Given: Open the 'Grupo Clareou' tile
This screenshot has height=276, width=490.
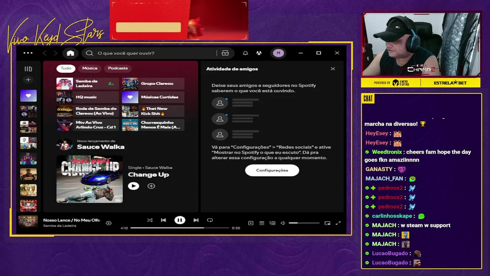Looking at the screenshot, I should 153,84.
